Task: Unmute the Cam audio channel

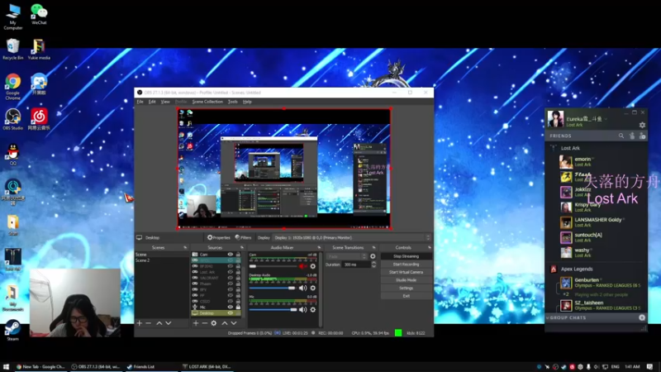Action: click(302, 266)
